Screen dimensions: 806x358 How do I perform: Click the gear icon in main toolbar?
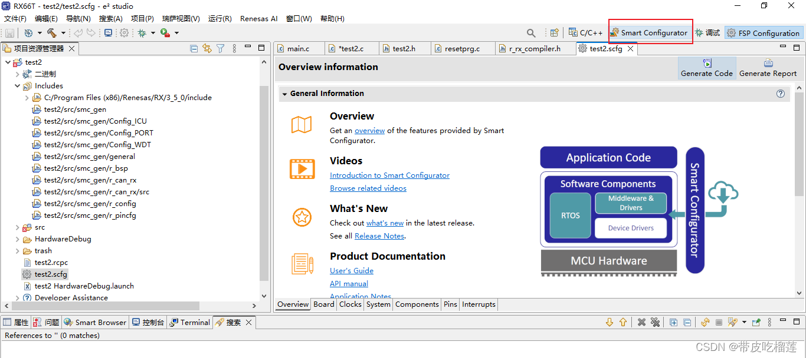(x=124, y=33)
